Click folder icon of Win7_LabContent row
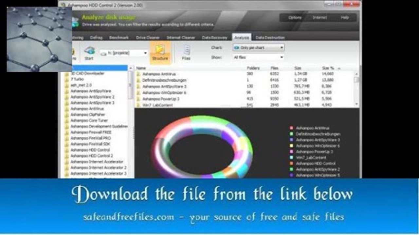 pos(138,105)
